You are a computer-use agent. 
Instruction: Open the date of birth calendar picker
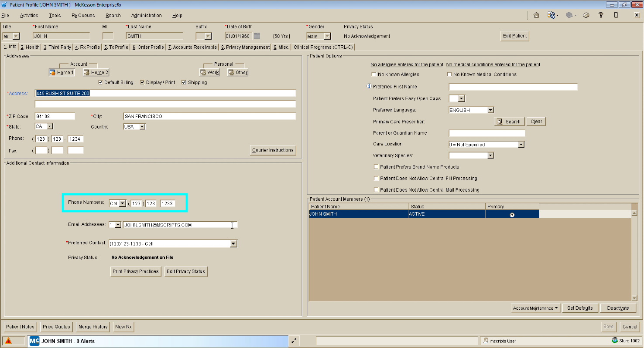(257, 36)
